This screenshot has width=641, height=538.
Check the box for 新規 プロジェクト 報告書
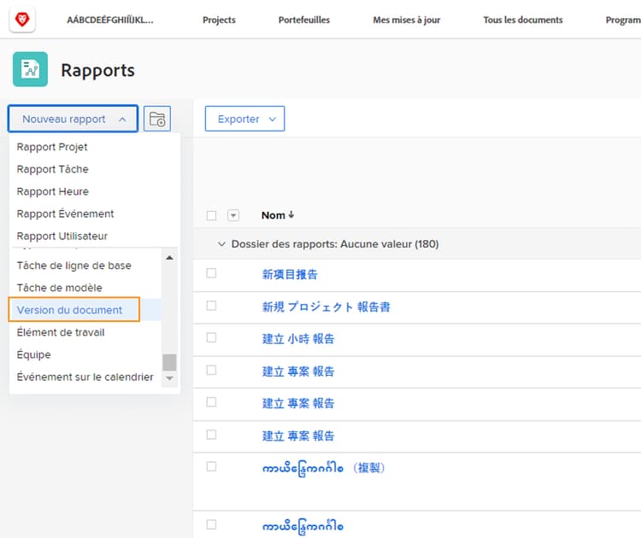coord(211,306)
